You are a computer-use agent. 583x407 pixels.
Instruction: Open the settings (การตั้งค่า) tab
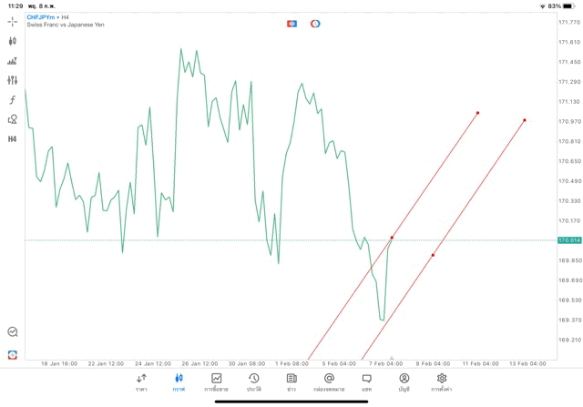pos(442,382)
